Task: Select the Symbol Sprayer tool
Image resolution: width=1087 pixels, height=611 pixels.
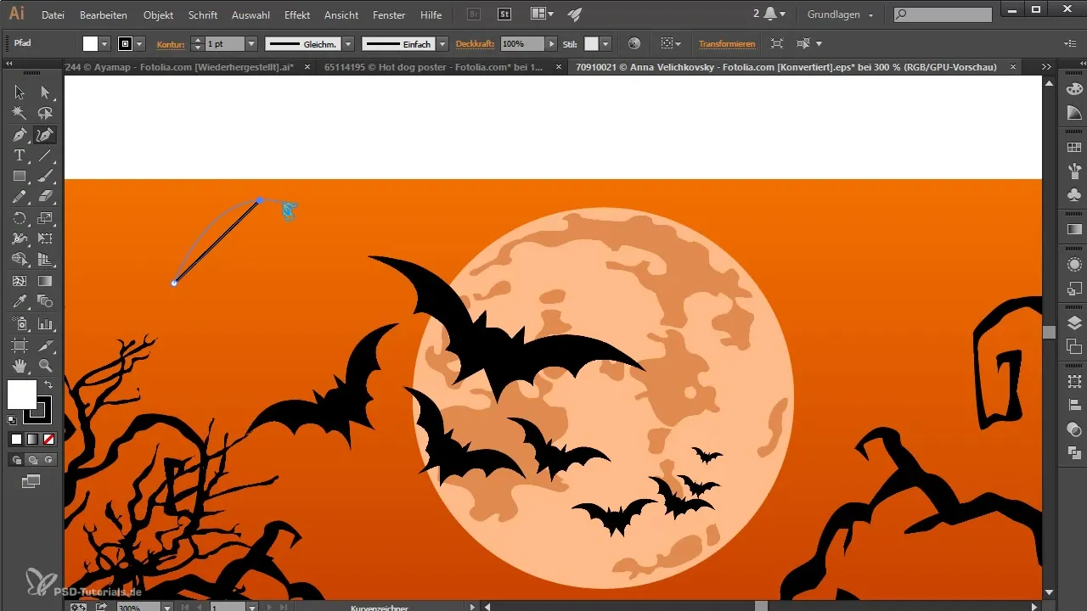Action: point(20,323)
